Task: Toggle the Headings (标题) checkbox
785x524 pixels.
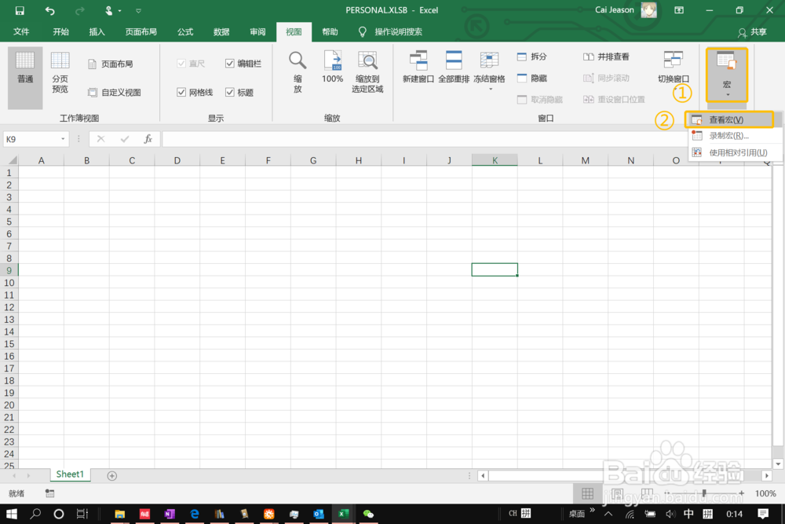Action: pyautogui.click(x=230, y=92)
